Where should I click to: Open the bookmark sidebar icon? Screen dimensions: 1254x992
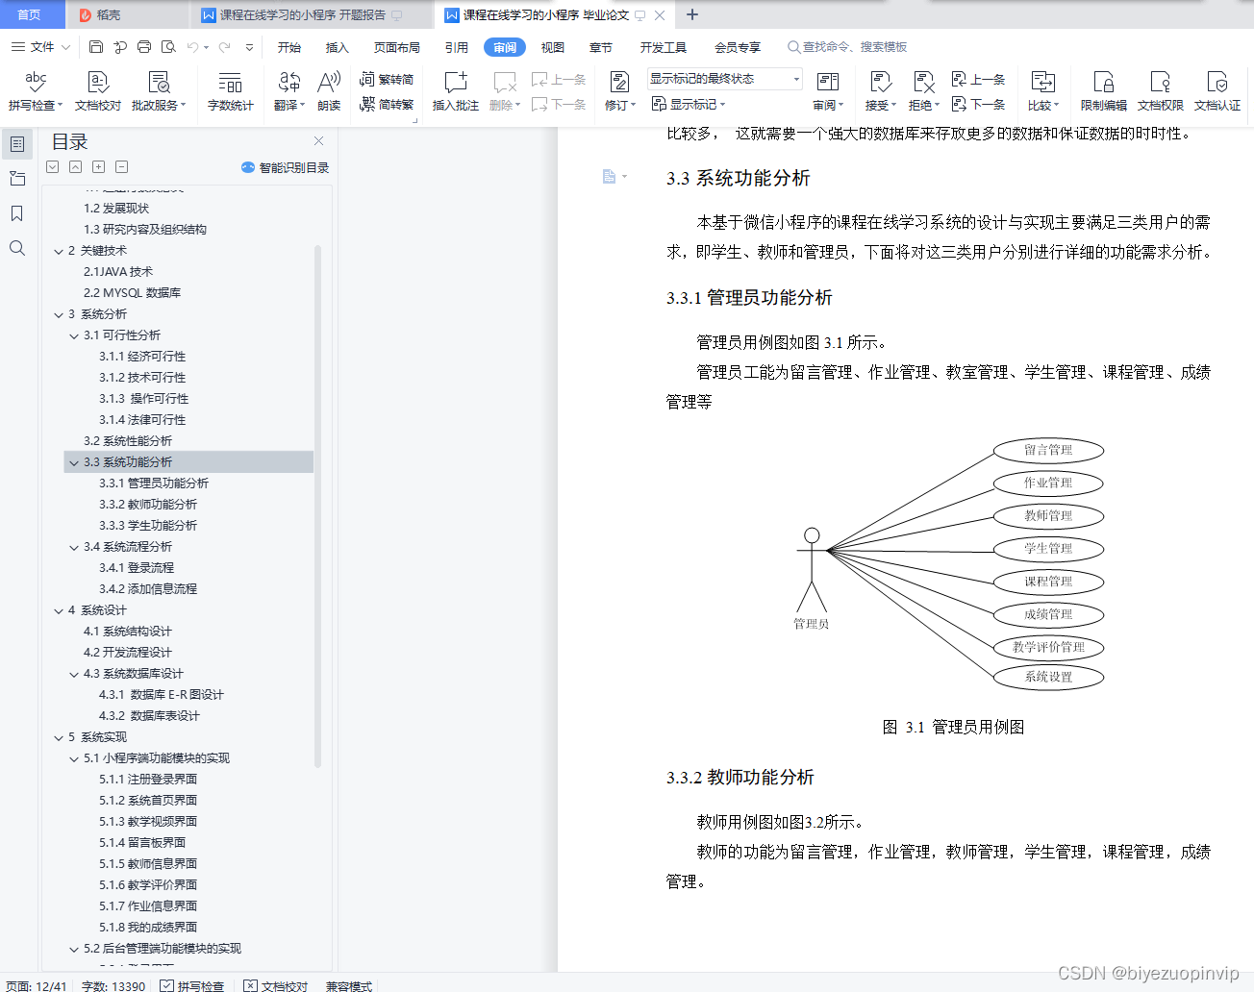[17, 213]
